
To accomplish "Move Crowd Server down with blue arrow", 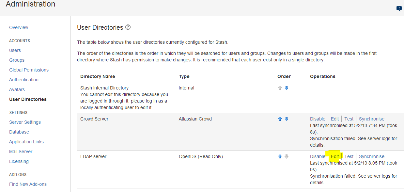I will pos(287,119).
